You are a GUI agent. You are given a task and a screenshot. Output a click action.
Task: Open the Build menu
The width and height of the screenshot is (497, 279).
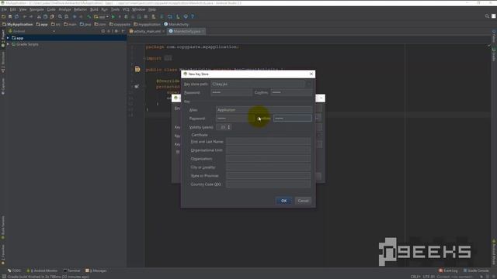point(94,9)
